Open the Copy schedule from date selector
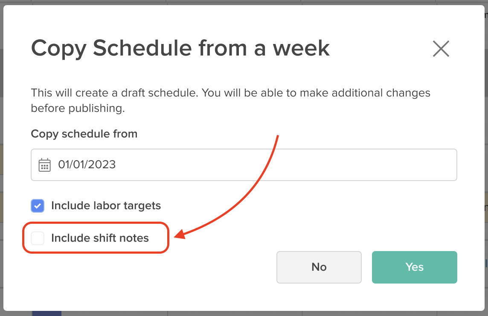The width and height of the screenshot is (488, 316). tap(171, 164)
